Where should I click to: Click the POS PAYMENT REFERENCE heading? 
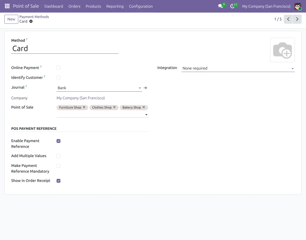click(34, 129)
